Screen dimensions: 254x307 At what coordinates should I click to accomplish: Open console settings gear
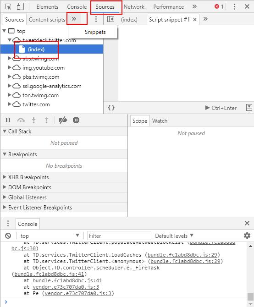coord(247,236)
